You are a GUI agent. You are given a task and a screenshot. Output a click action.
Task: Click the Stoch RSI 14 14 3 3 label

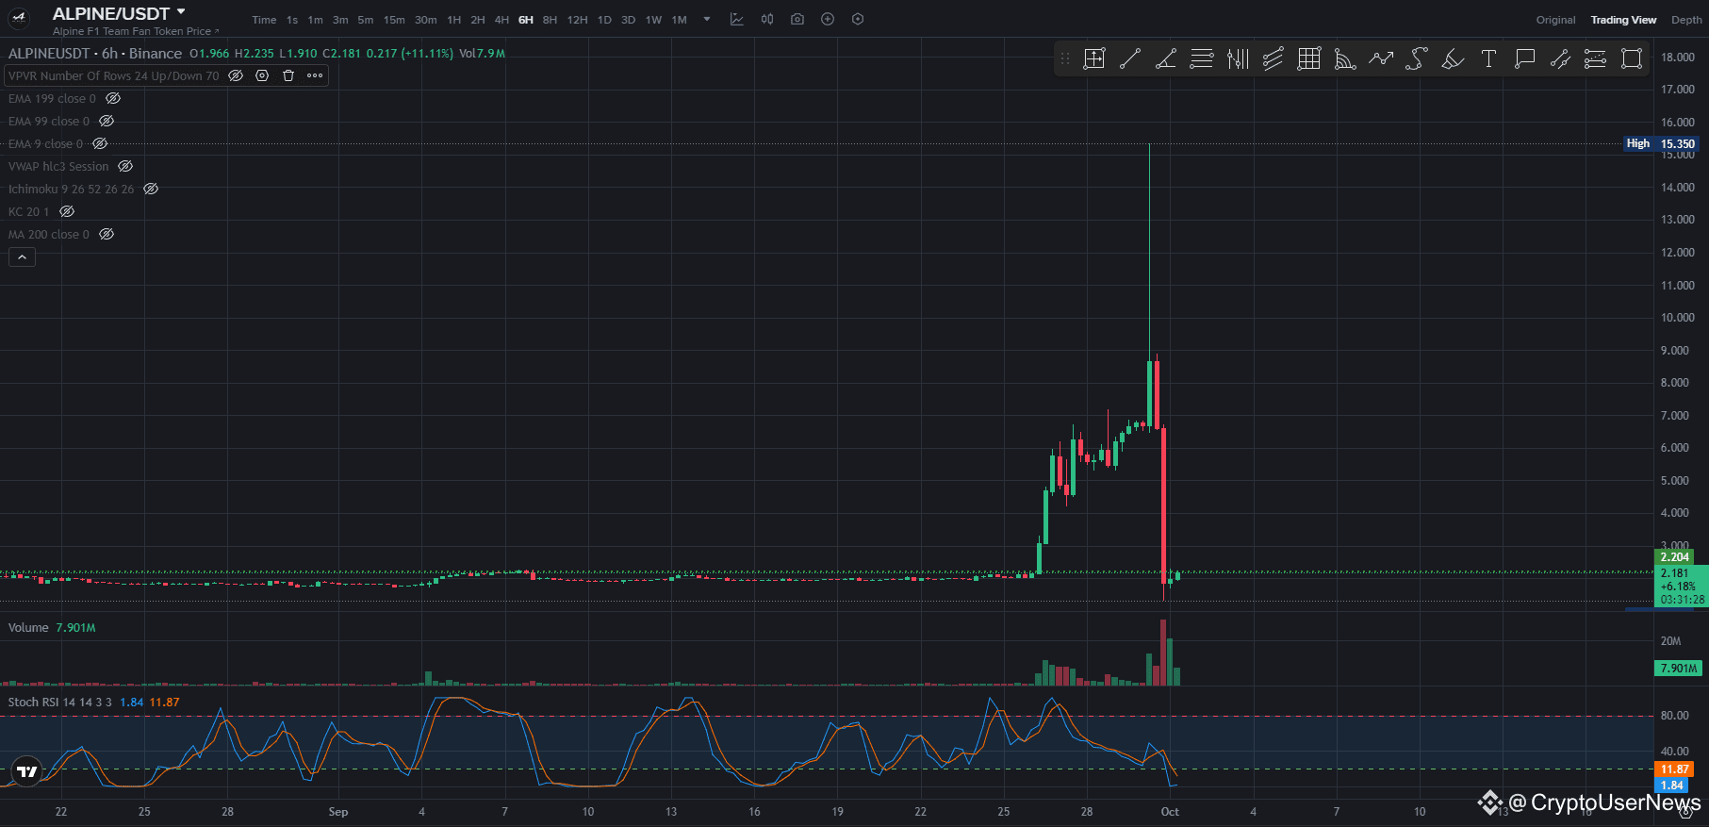[x=60, y=703]
